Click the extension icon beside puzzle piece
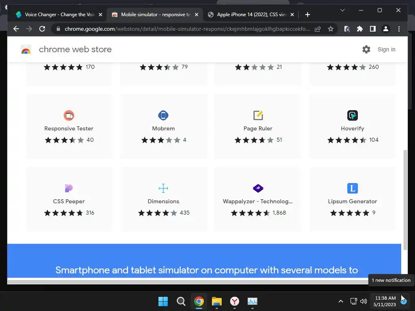Screen dimensions: 415x311 pos(347,29)
